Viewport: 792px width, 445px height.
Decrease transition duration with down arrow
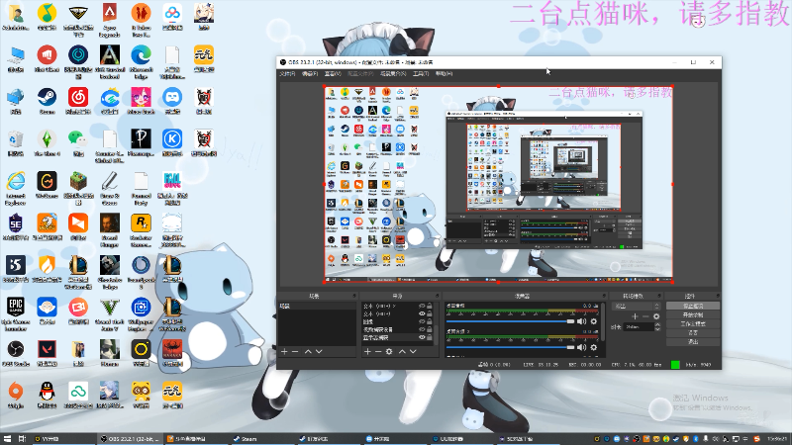[657, 329]
